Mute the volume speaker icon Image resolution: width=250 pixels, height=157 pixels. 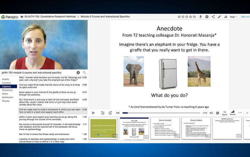211,113
